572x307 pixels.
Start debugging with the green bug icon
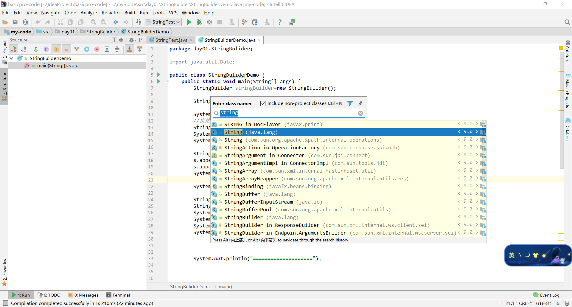[x=199, y=22]
